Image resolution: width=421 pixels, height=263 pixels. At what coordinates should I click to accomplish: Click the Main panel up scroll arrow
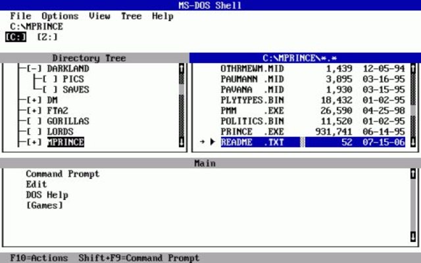[413, 174]
